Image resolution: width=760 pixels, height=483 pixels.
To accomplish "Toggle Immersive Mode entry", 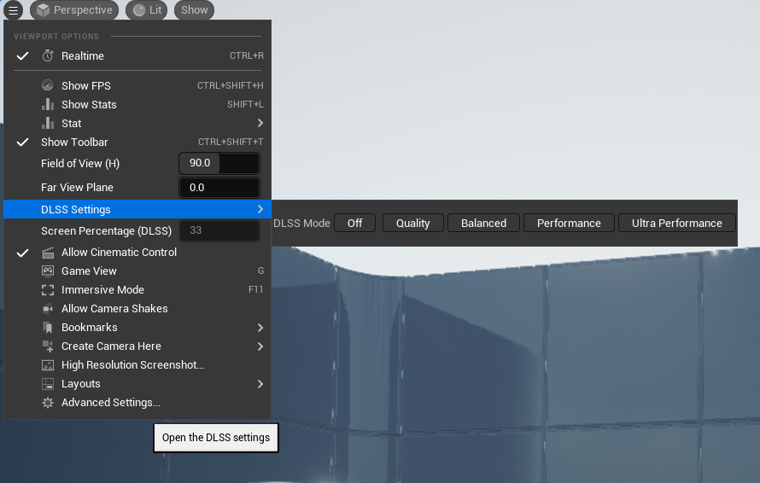I will pos(137,289).
